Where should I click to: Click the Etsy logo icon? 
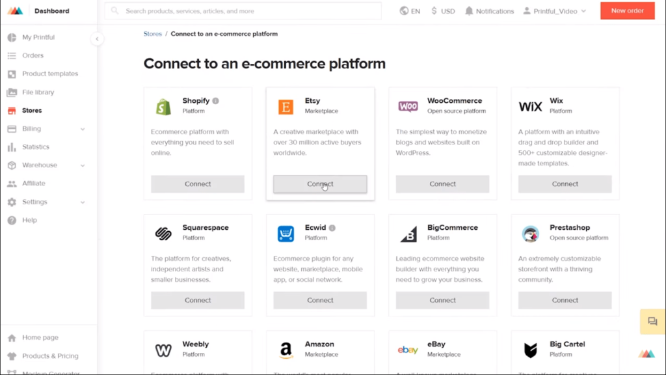coord(286,107)
